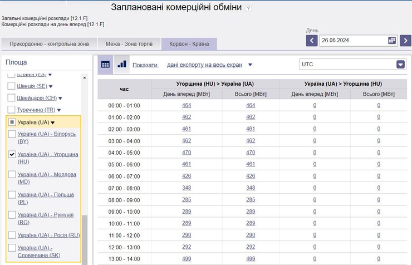This screenshot has height=265, width=412.
Task: Check Україна (UA) - Росія (RU) checkbox
Action: click(x=12, y=235)
